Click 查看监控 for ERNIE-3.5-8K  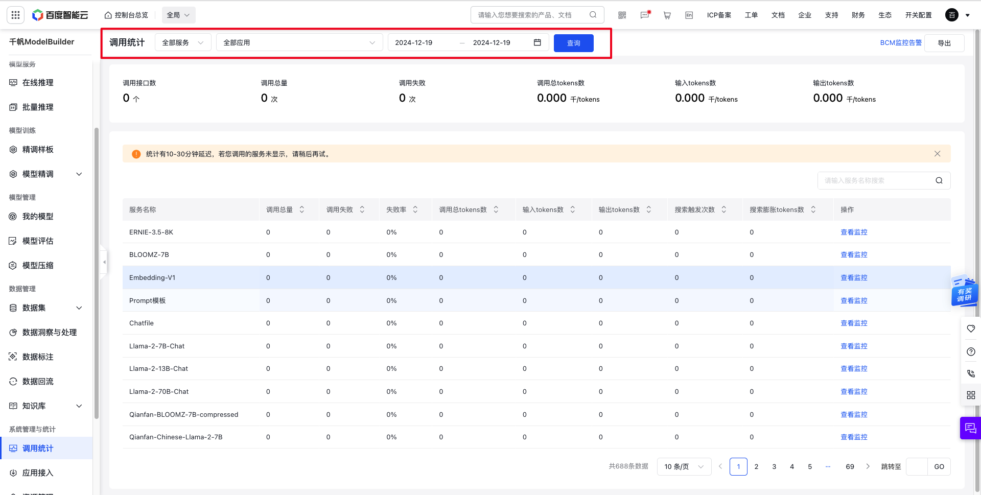854,232
